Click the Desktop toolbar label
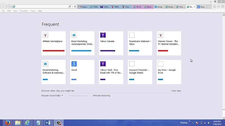Viewport: 225px width, 126px height. 184,123
